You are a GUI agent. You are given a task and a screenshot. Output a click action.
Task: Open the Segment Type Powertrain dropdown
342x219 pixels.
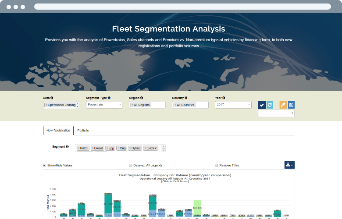pos(104,105)
